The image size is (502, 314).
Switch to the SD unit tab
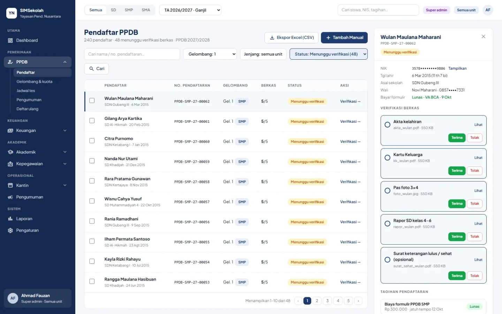[113, 10]
